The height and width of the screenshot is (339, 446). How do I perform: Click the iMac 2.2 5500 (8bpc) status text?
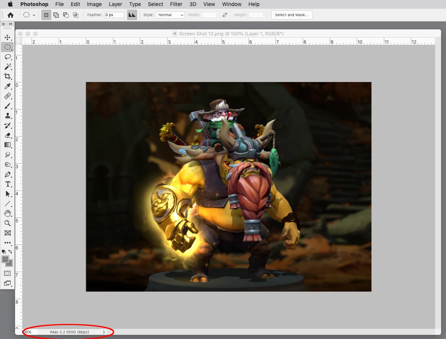(x=69, y=332)
